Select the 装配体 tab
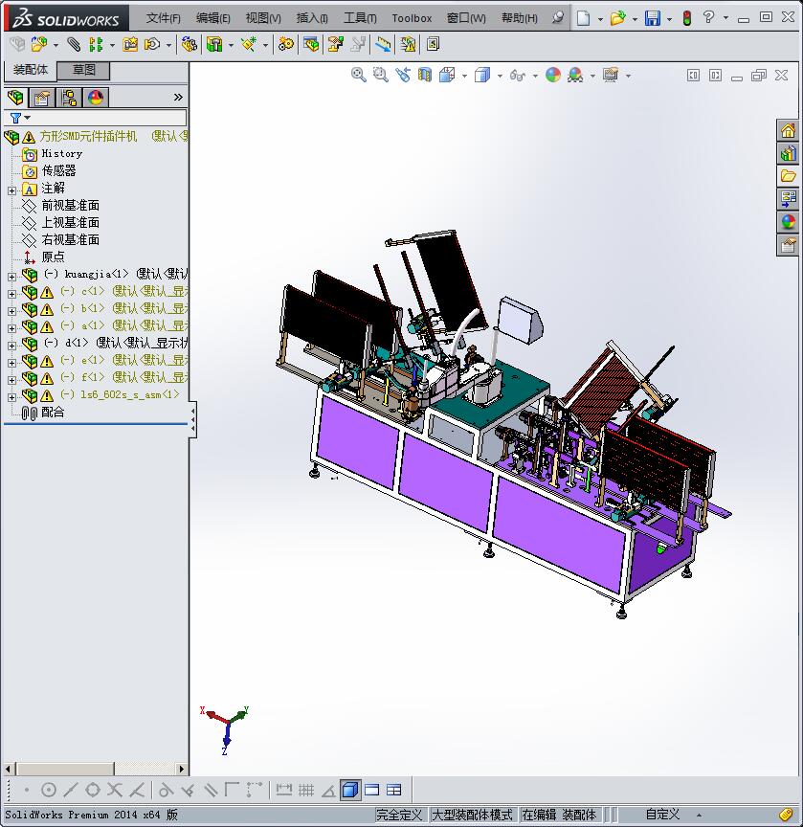 tap(30, 70)
